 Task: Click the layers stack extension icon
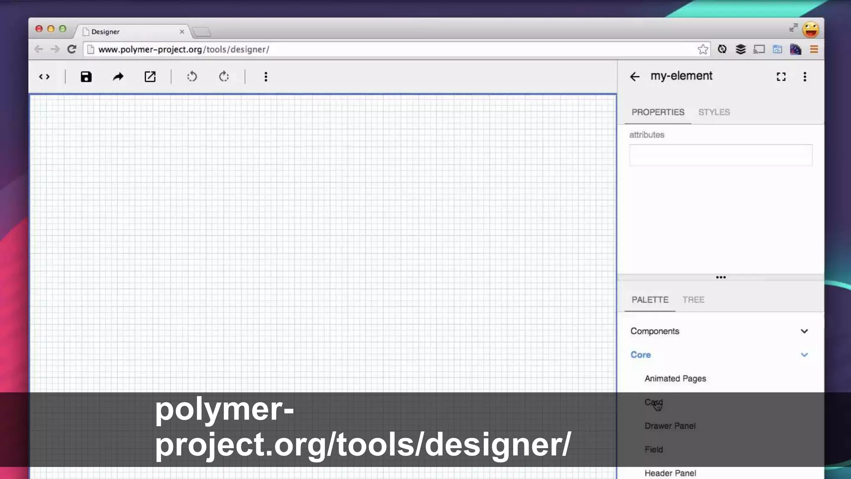(x=740, y=49)
